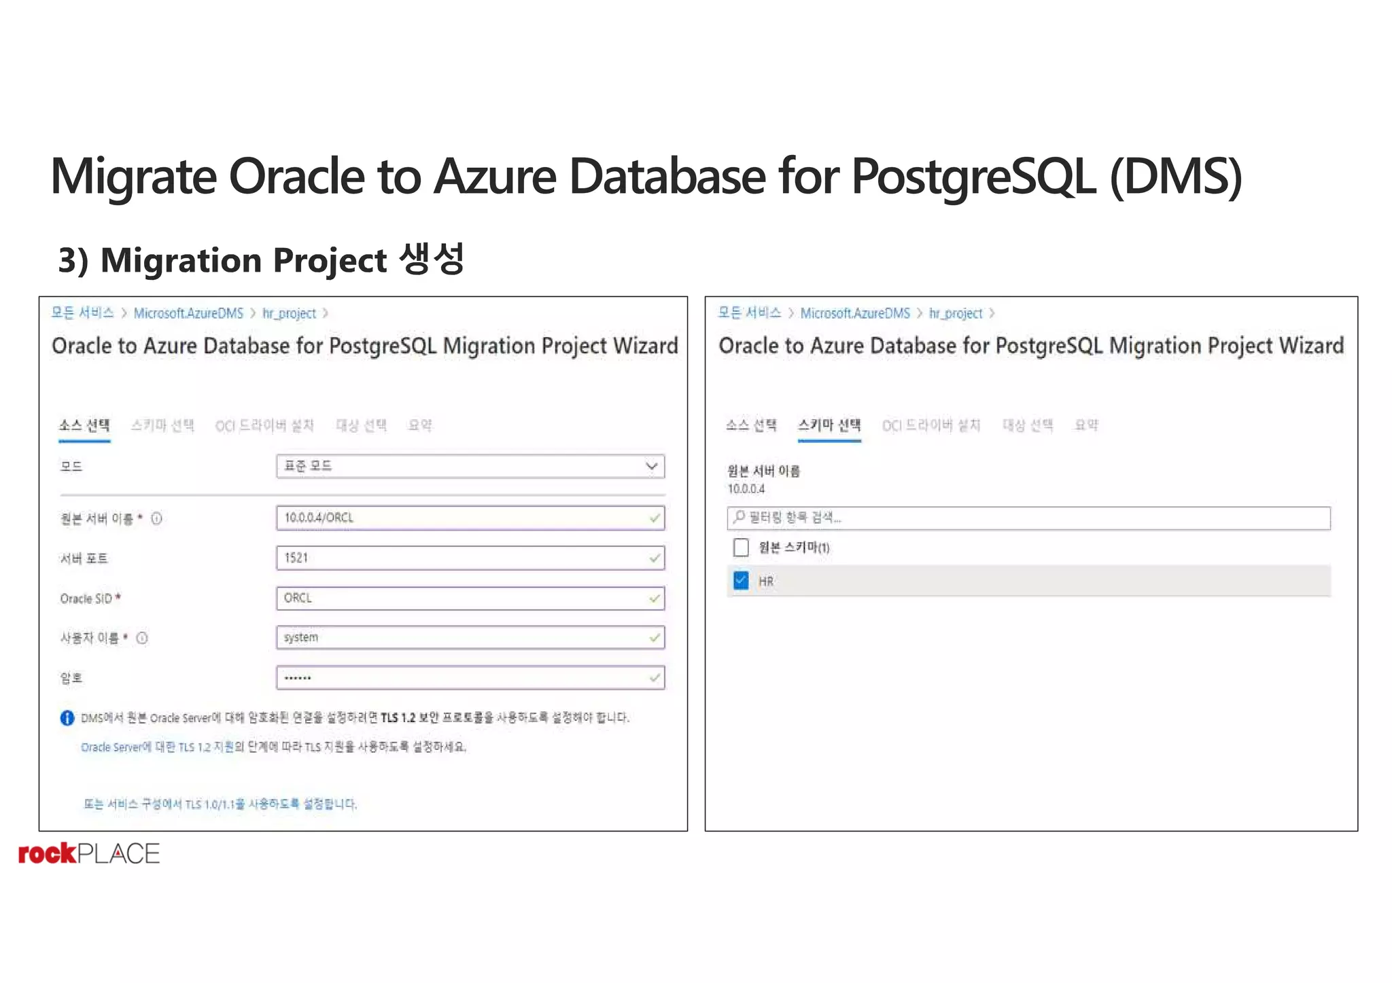Select 스키마 선택 tab in right wizard
The width and height of the screenshot is (1392, 983).
click(x=829, y=425)
